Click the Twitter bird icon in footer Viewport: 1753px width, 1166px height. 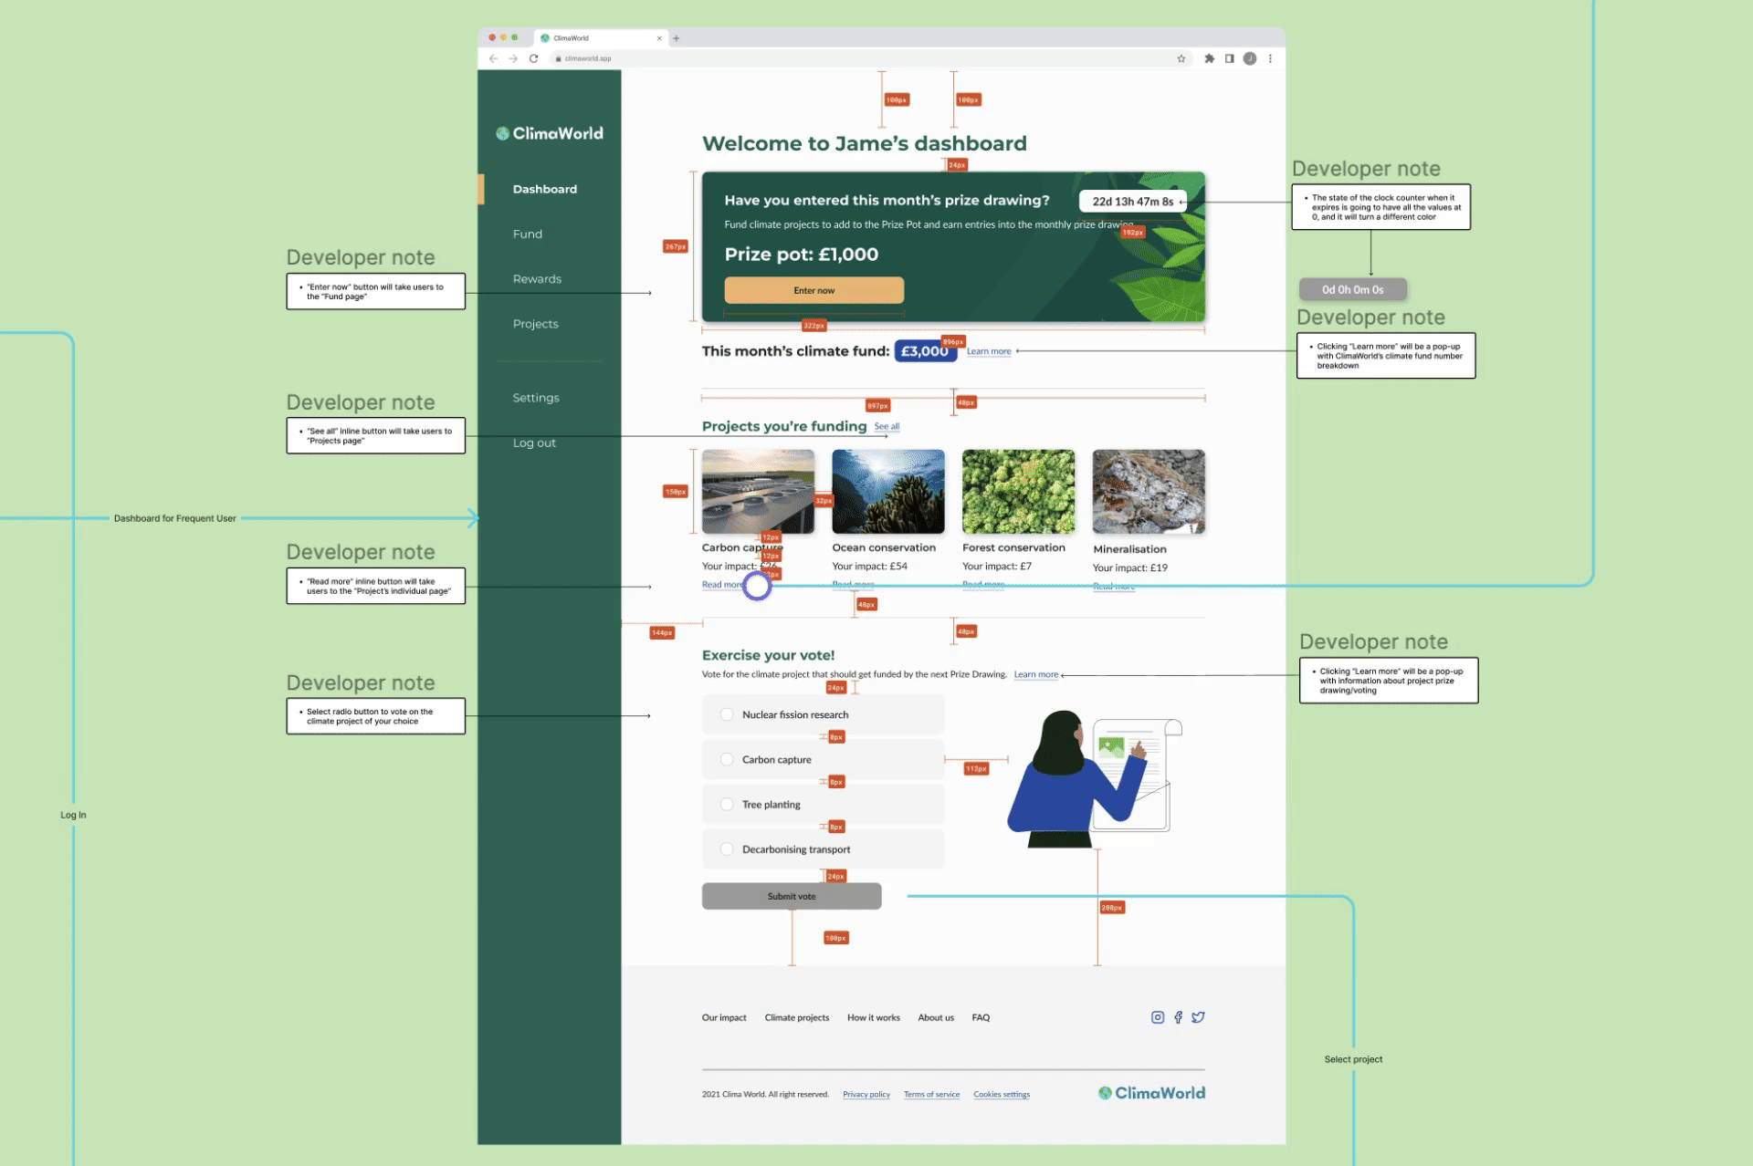coord(1198,1017)
